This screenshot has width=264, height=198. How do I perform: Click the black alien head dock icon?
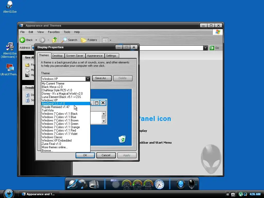point(192,184)
